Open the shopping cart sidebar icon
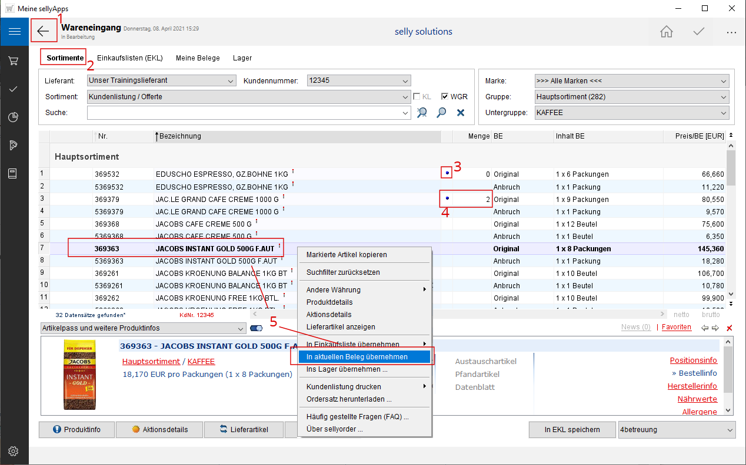This screenshot has width=746, height=465. coord(14,60)
